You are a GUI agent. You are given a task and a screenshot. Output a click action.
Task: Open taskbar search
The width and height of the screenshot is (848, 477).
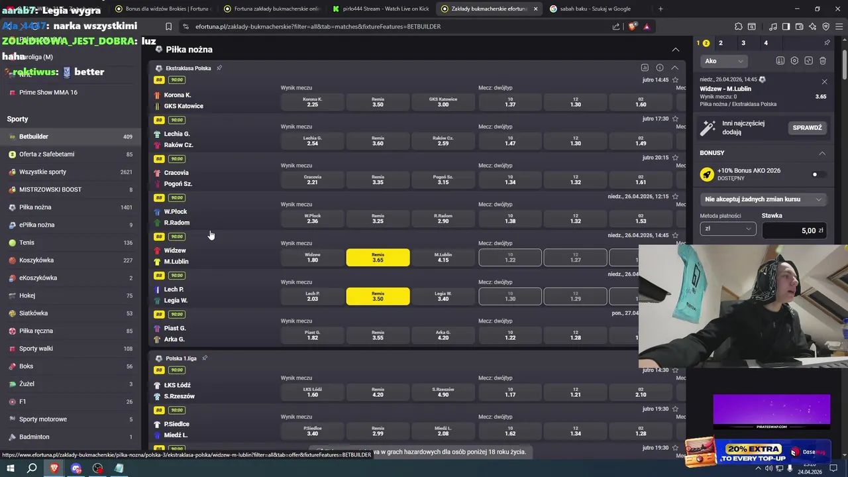[32, 468]
